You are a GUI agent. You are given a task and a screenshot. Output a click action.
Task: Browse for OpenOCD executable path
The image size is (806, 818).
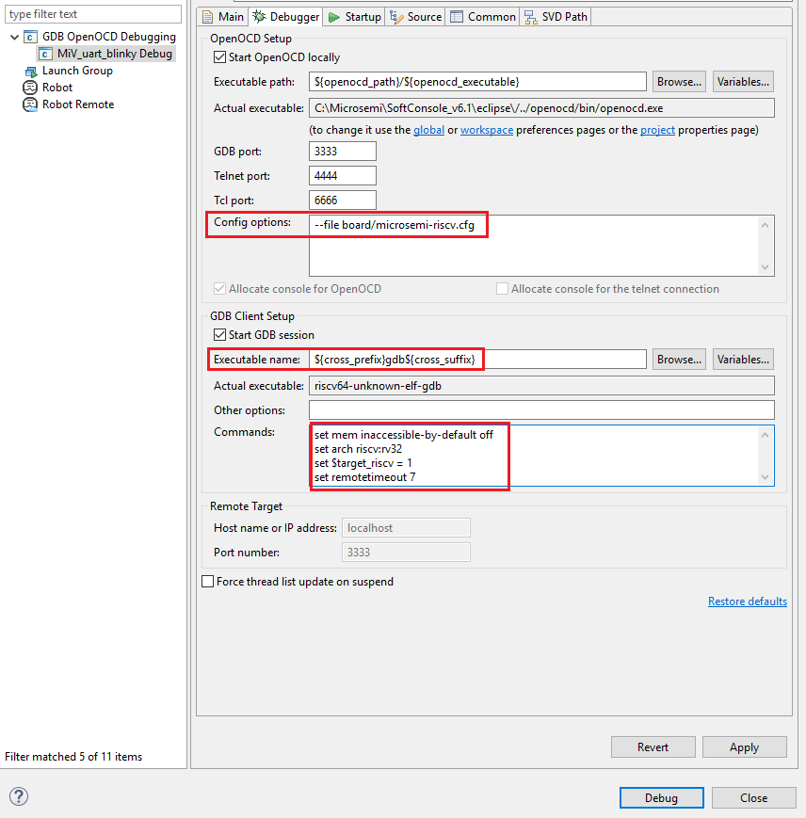[679, 82]
